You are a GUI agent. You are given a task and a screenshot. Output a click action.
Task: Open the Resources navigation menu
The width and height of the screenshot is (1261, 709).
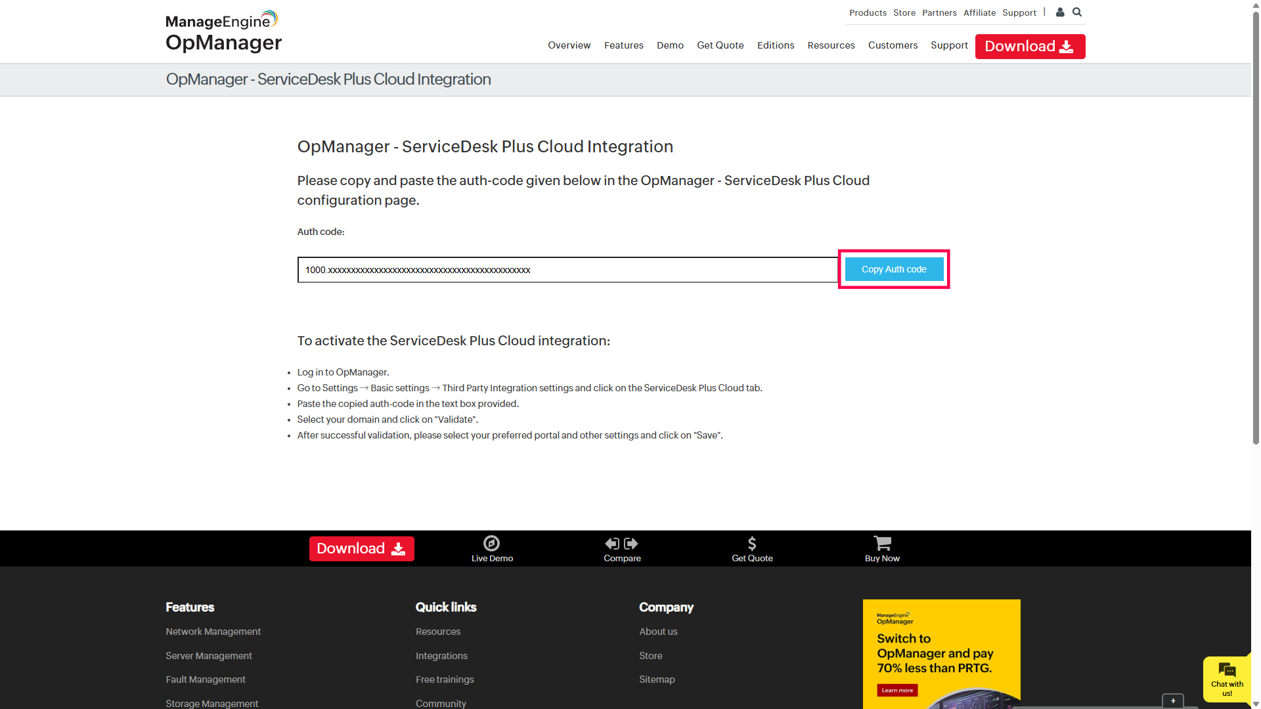[x=831, y=45]
